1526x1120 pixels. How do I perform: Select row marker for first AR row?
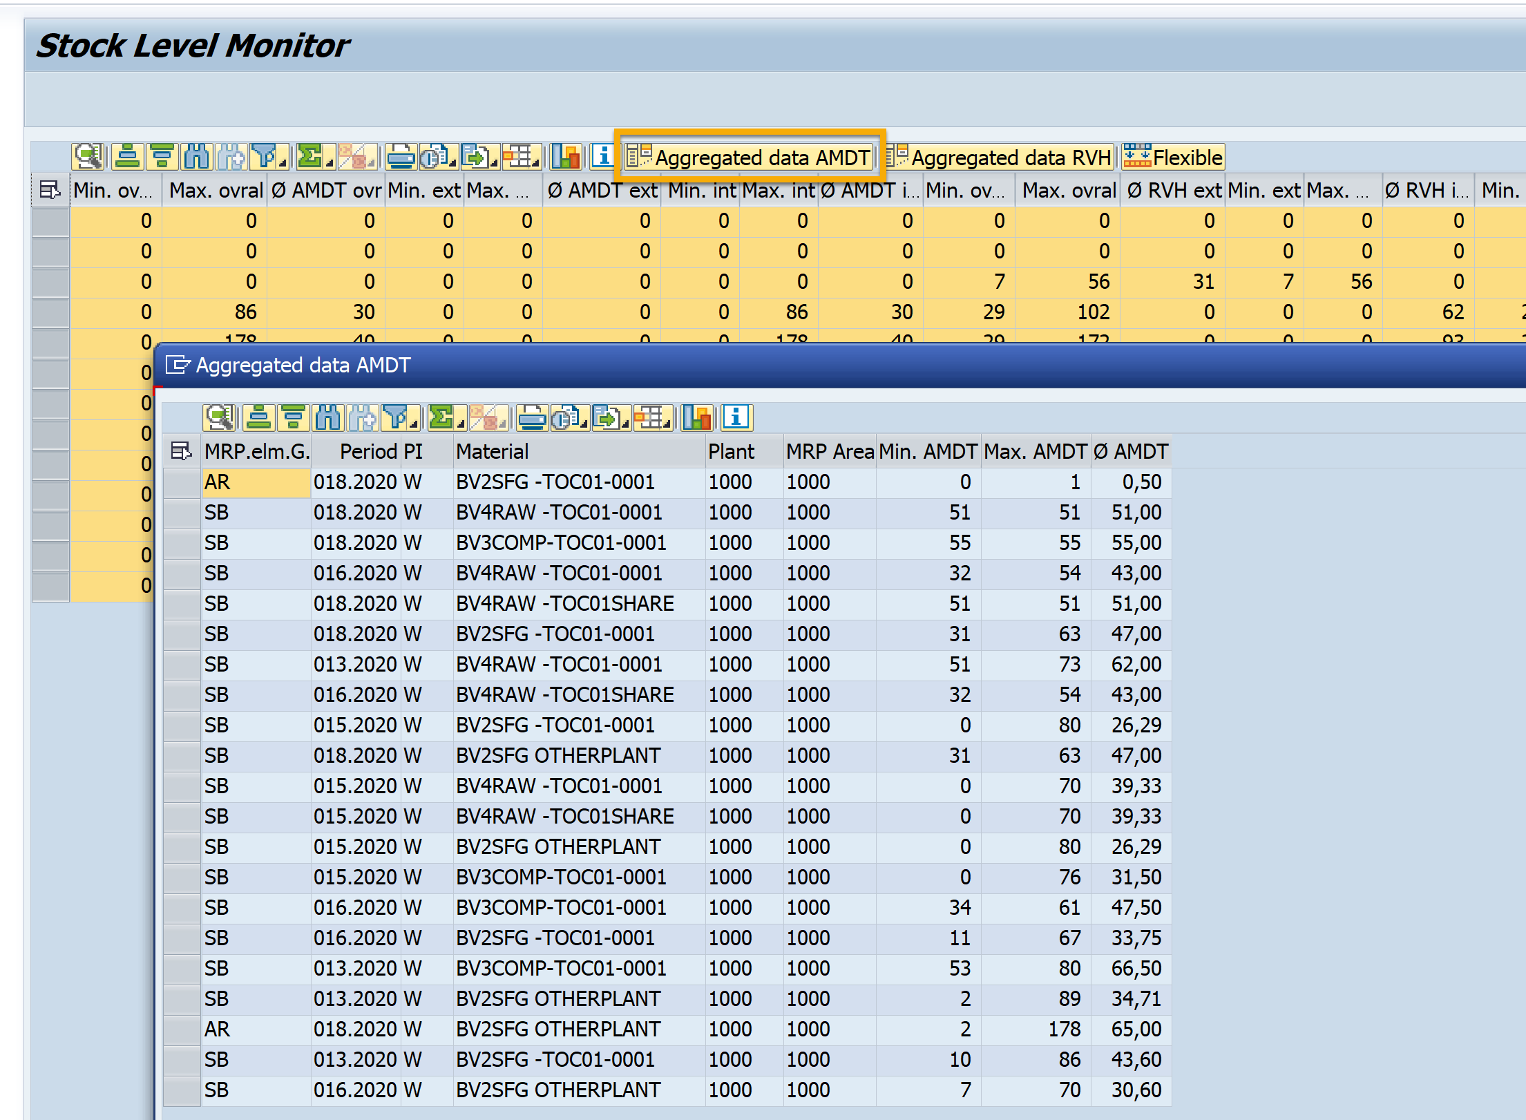click(x=182, y=482)
